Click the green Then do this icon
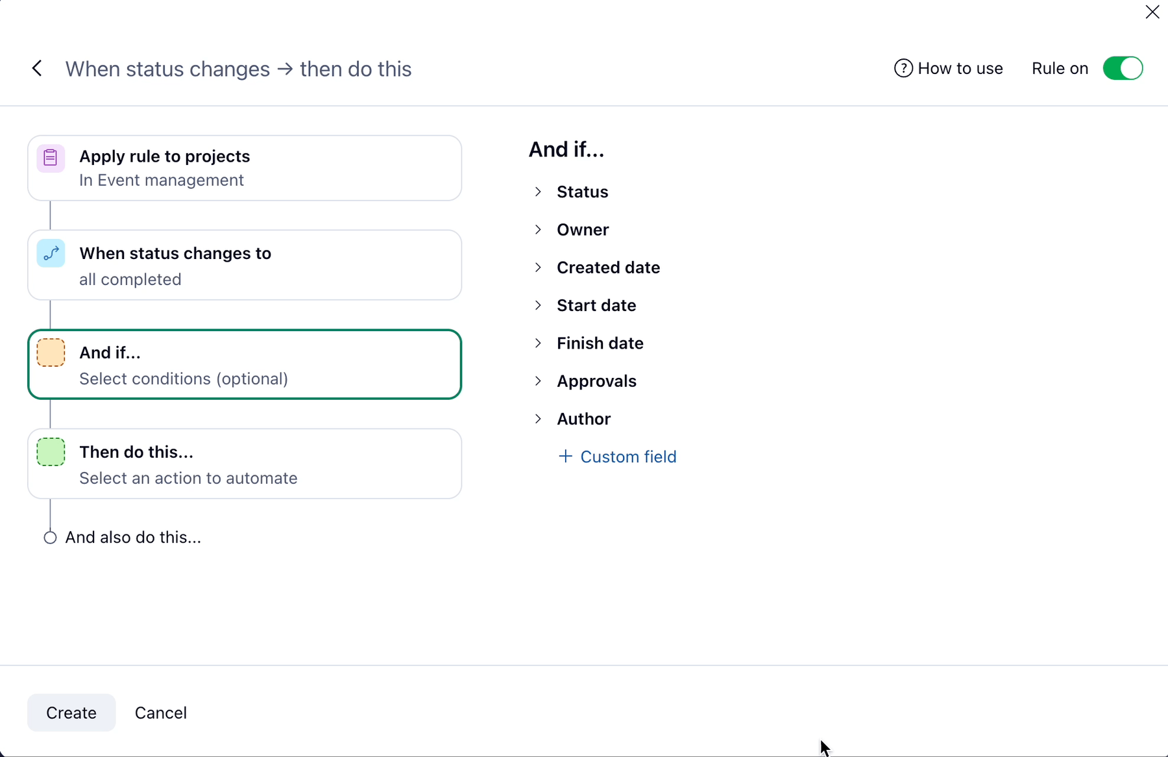This screenshot has width=1168, height=757. pyautogui.click(x=51, y=452)
